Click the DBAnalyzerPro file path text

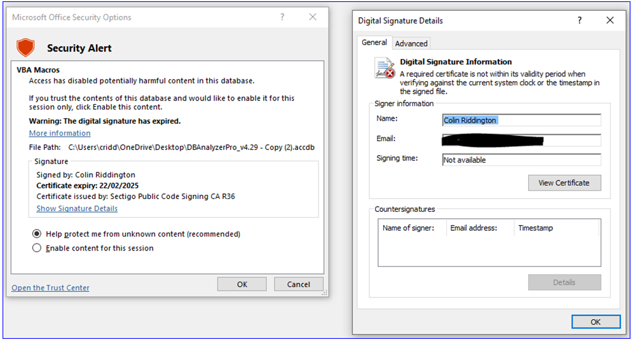click(x=191, y=147)
